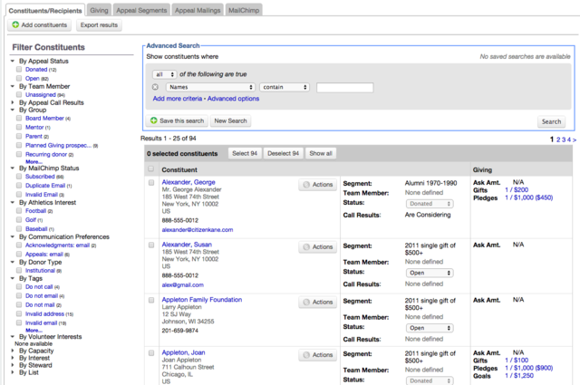
Task: Open the Appleton, Joan constituent link
Action: [x=183, y=352]
